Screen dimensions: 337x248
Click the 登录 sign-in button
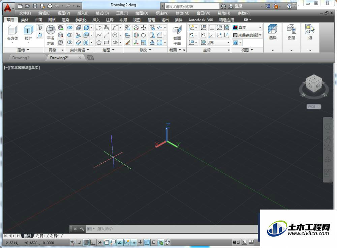coord(236,6)
